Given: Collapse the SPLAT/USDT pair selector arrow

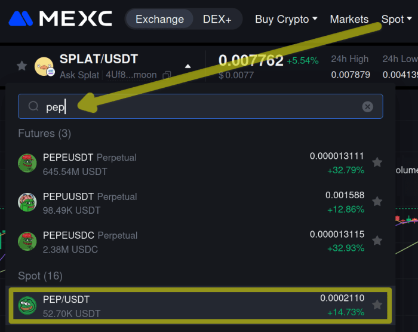Looking at the screenshot, I should [x=188, y=66].
